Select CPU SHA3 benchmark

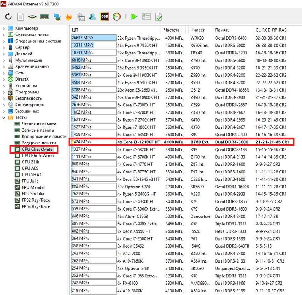[x=31, y=175]
